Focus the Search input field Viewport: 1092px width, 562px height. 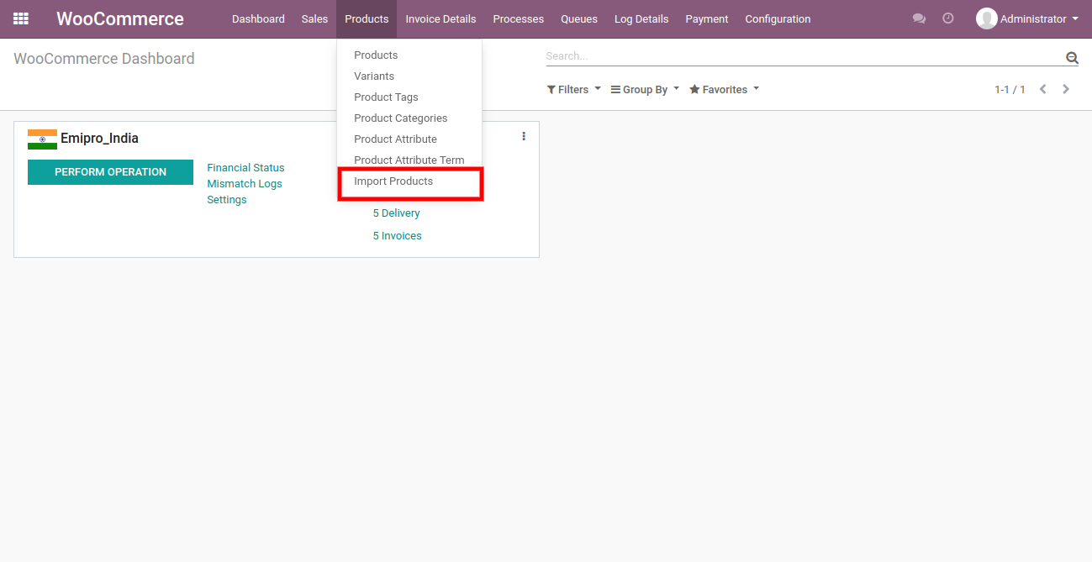coord(804,56)
